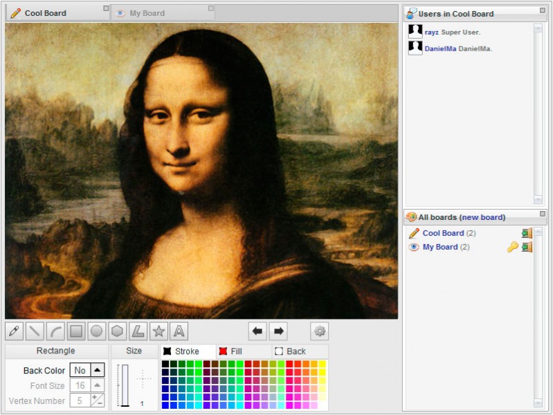The image size is (553, 415).
Task: Close the Cool Board tab square button
Action: tap(106, 8)
